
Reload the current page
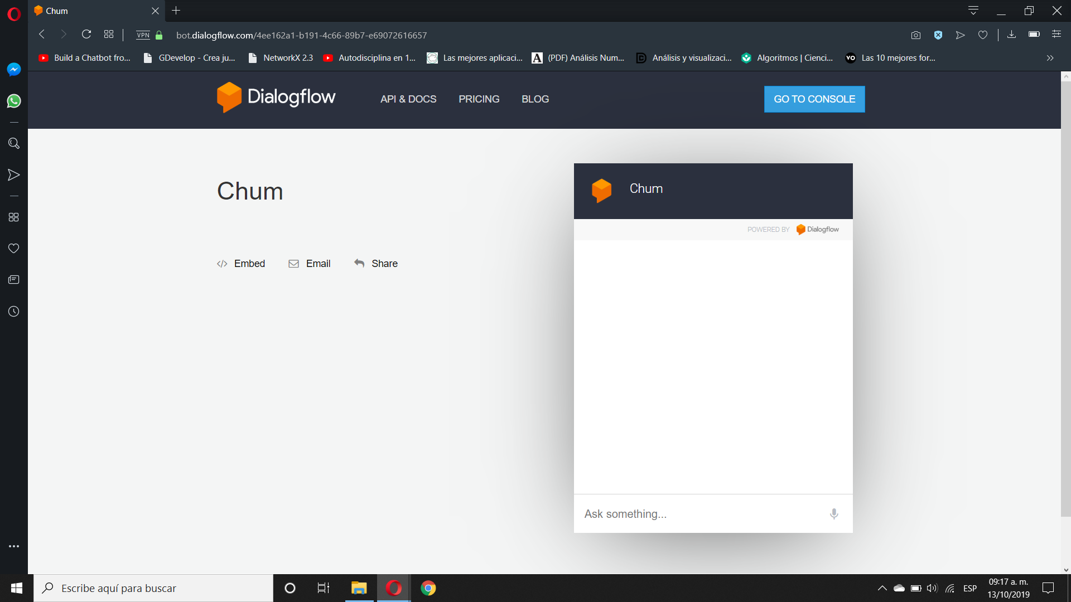pyautogui.click(x=86, y=35)
